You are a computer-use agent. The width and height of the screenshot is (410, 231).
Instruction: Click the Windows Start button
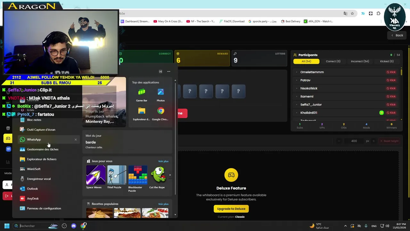coord(7,226)
